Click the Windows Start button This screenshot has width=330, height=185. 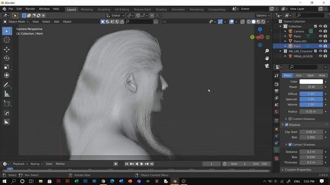click(x=4, y=181)
